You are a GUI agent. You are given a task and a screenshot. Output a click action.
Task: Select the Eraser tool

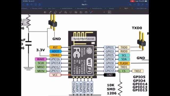click(x=55, y=12)
